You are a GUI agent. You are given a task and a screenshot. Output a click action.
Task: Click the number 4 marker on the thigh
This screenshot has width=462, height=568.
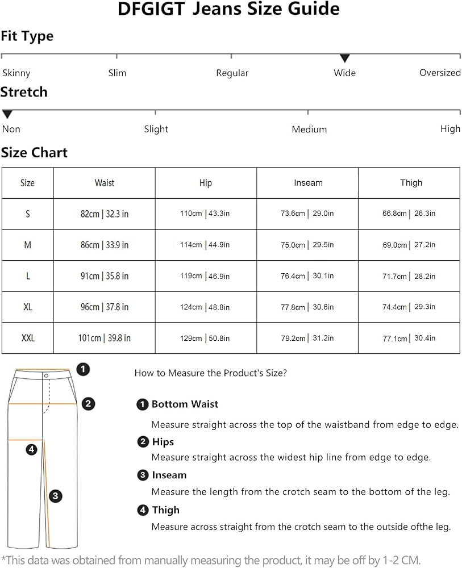pos(31,449)
